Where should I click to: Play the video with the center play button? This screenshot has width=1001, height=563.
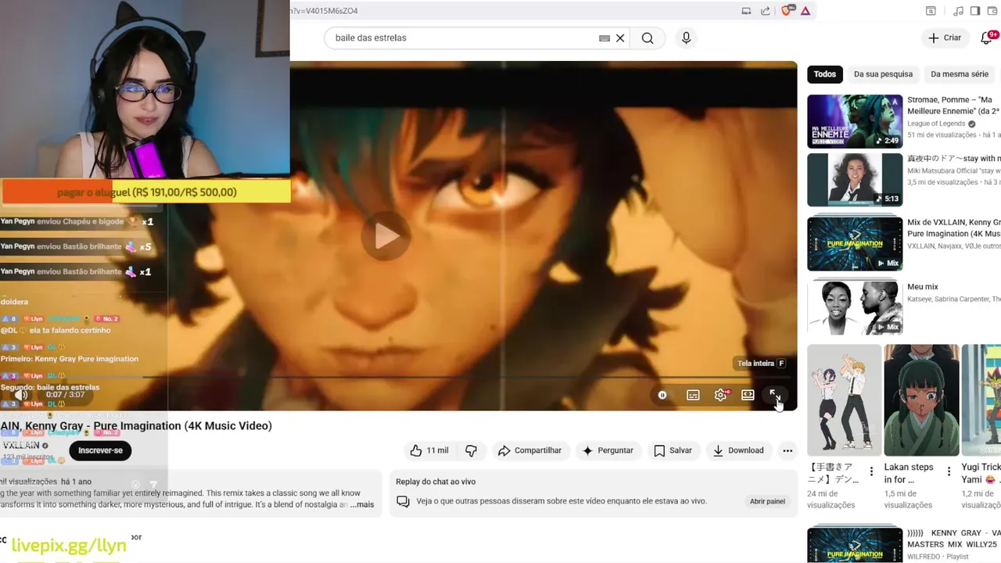coord(386,235)
